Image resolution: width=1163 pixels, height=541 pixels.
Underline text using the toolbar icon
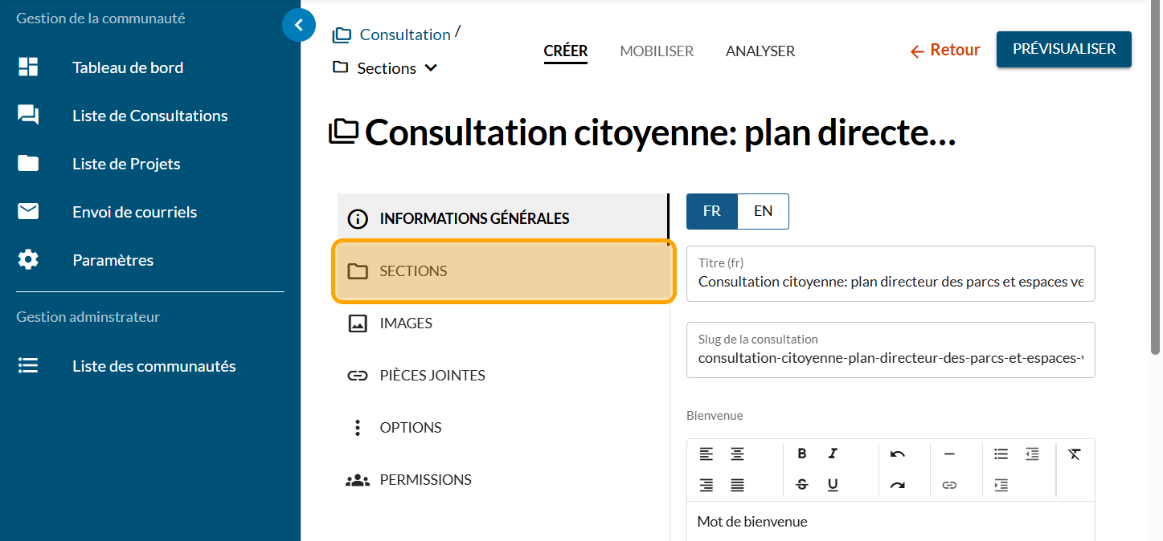(x=833, y=485)
